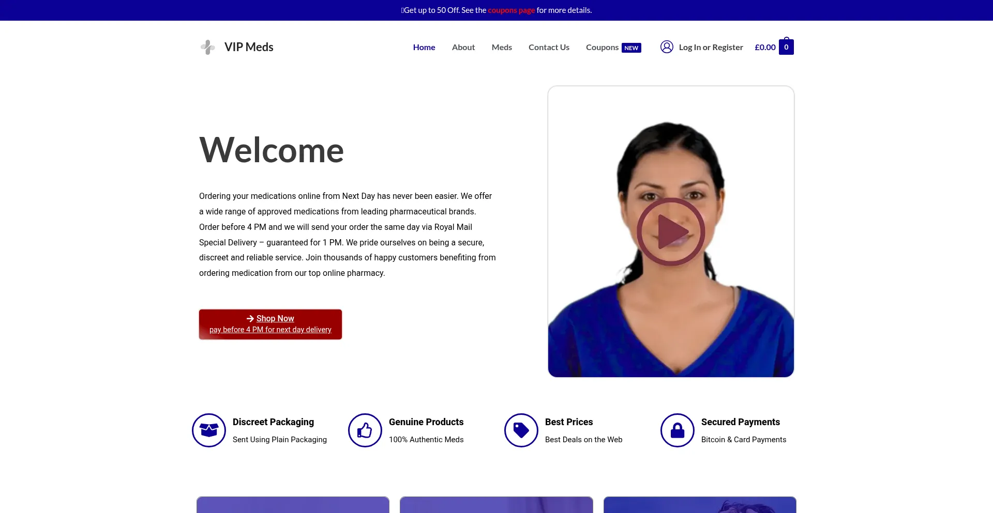993x513 pixels.
Task: Click 'Best Deals on the Web' text
Action: 584,440
